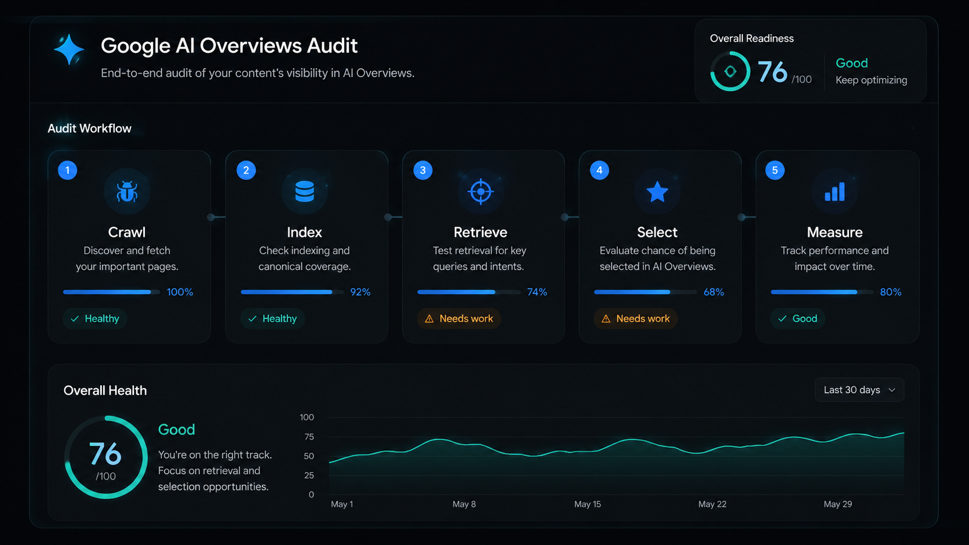Click the Google AI Overviews Audit title

[x=229, y=46]
